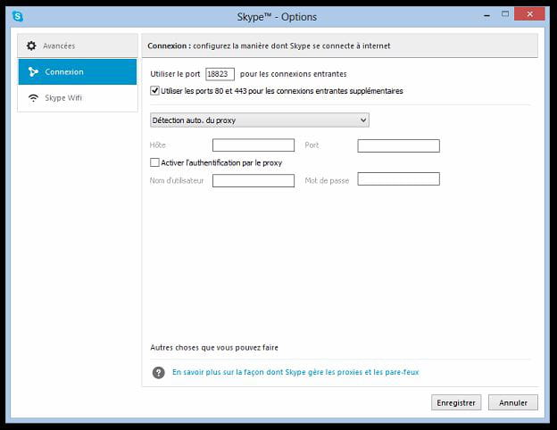The height and width of the screenshot is (430, 557).
Task: Click the Wifi signal icon
Action: click(x=33, y=98)
